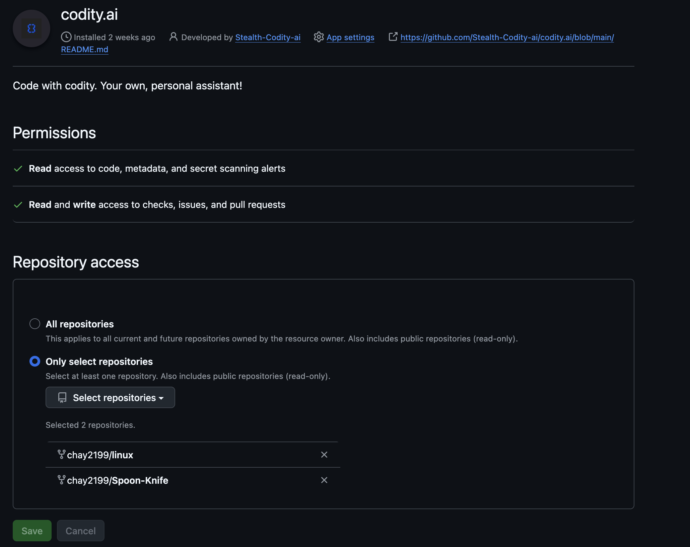Expand the repository selection picker

(110, 397)
